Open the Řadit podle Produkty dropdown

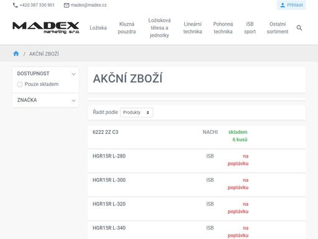coord(137,113)
